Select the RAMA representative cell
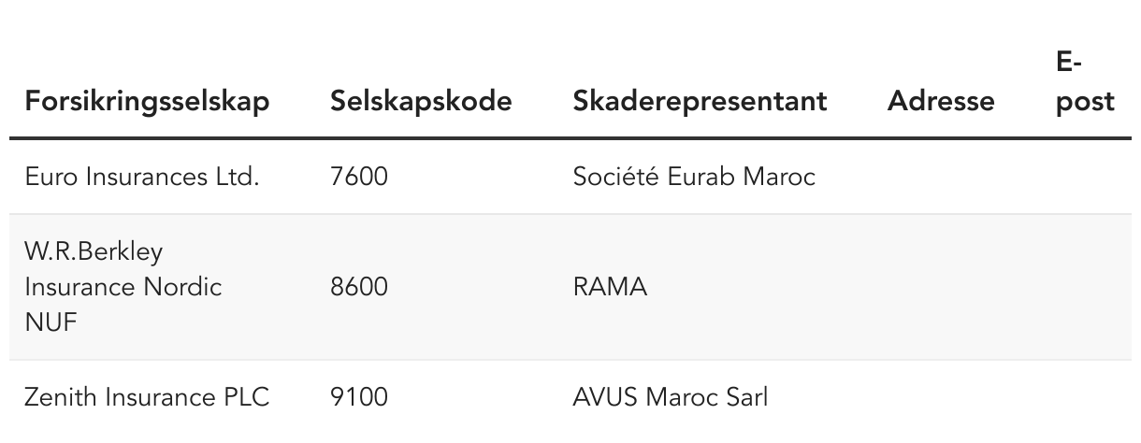Image resolution: width=1141 pixels, height=443 pixels. 610,287
